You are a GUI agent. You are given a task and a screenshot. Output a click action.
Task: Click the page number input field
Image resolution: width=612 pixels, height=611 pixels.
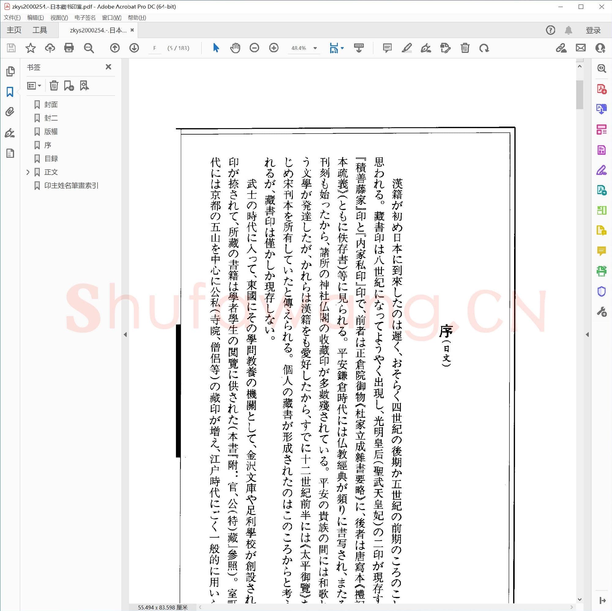pyautogui.click(x=155, y=48)
